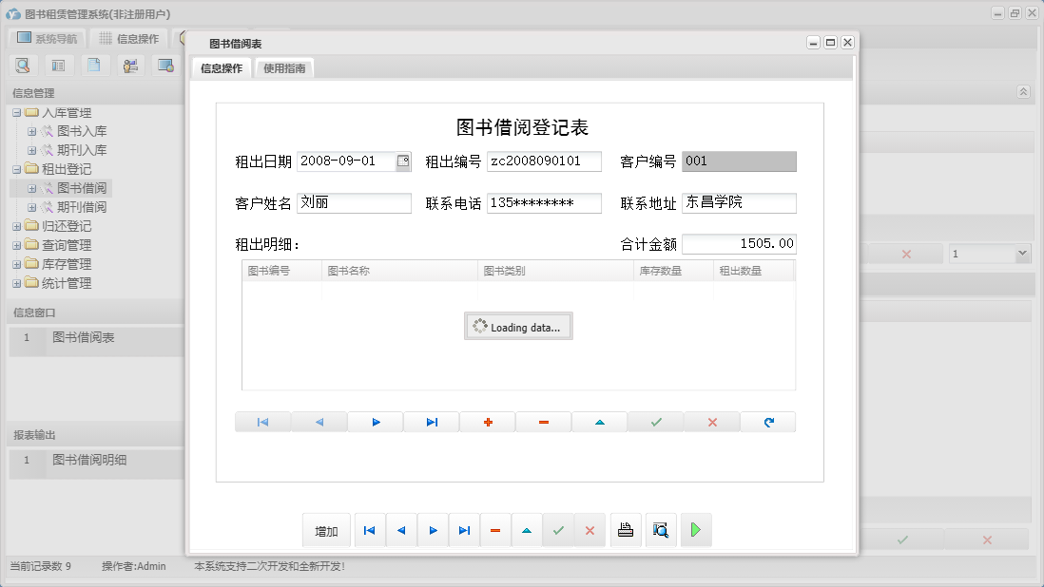Click the 增加 button at the bottom
1044x587 pixels.
326,530
